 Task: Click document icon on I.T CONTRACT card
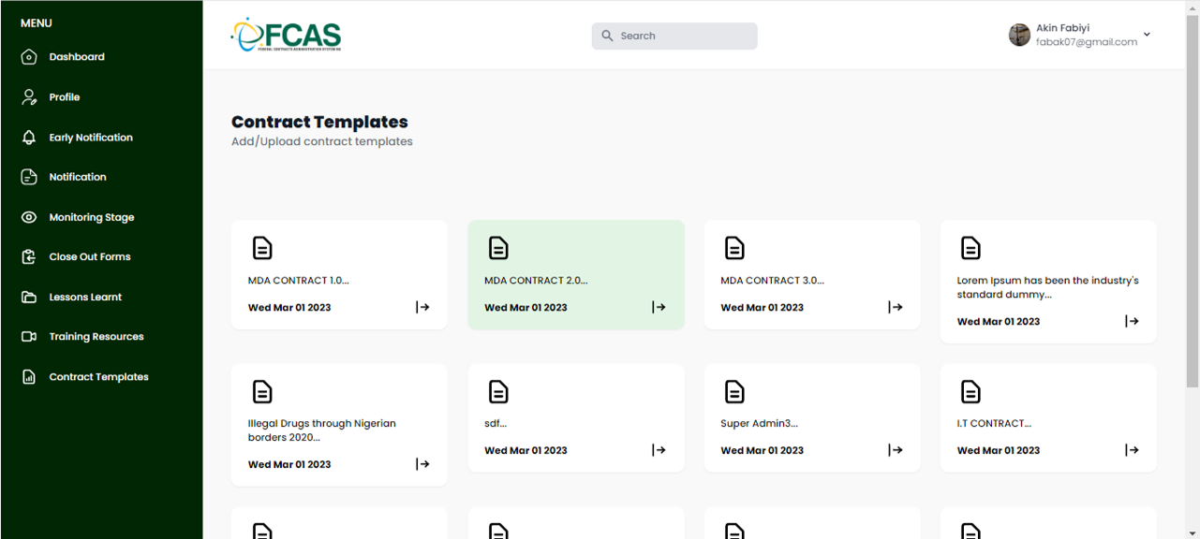970,391
